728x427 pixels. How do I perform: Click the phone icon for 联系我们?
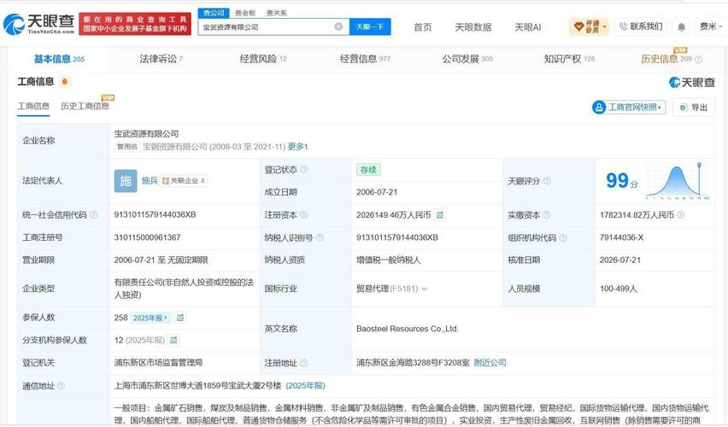623,26
